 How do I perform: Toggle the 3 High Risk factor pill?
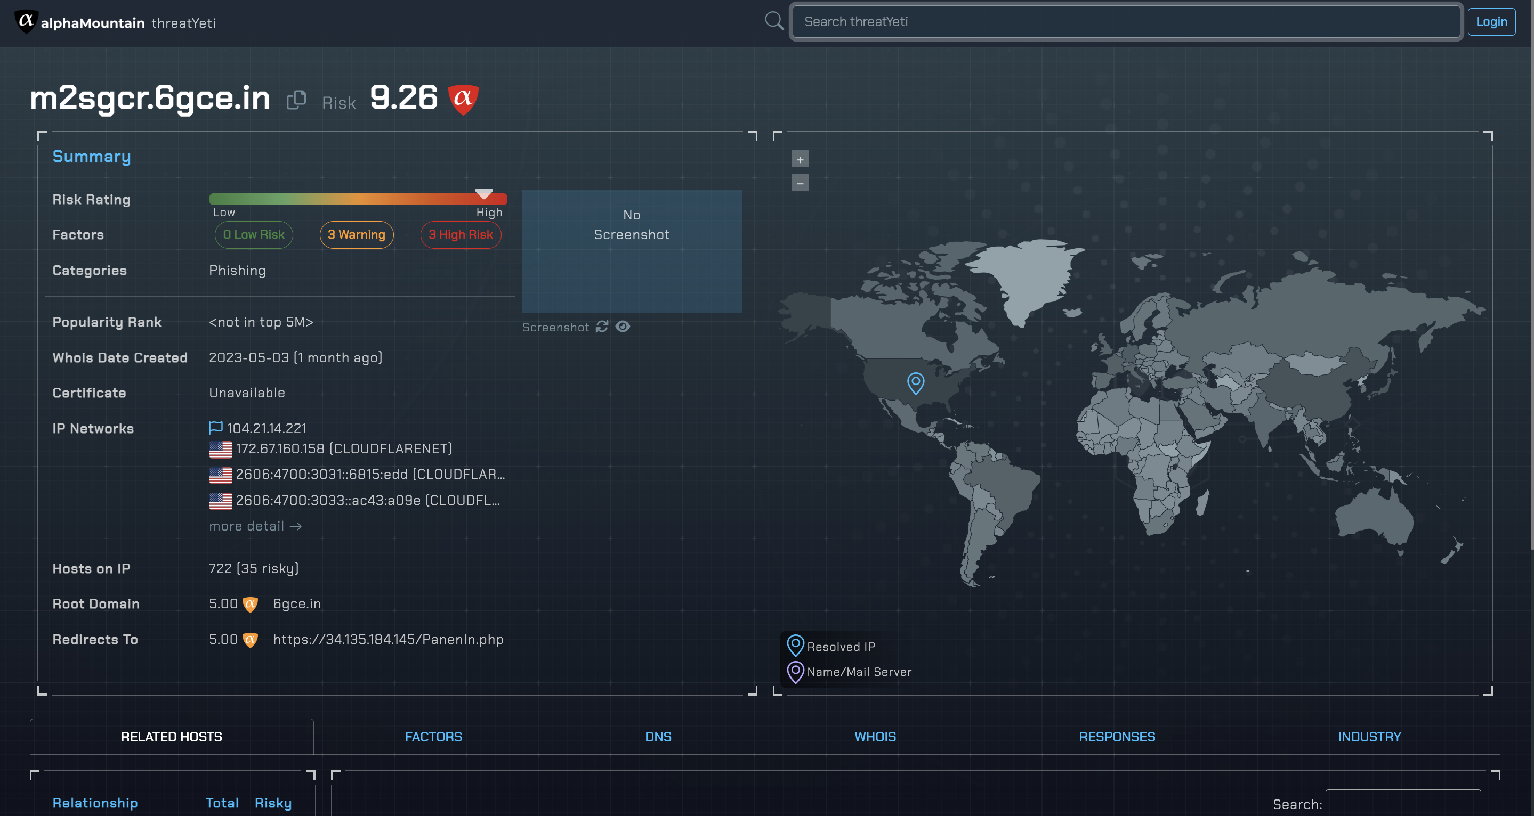461,234
